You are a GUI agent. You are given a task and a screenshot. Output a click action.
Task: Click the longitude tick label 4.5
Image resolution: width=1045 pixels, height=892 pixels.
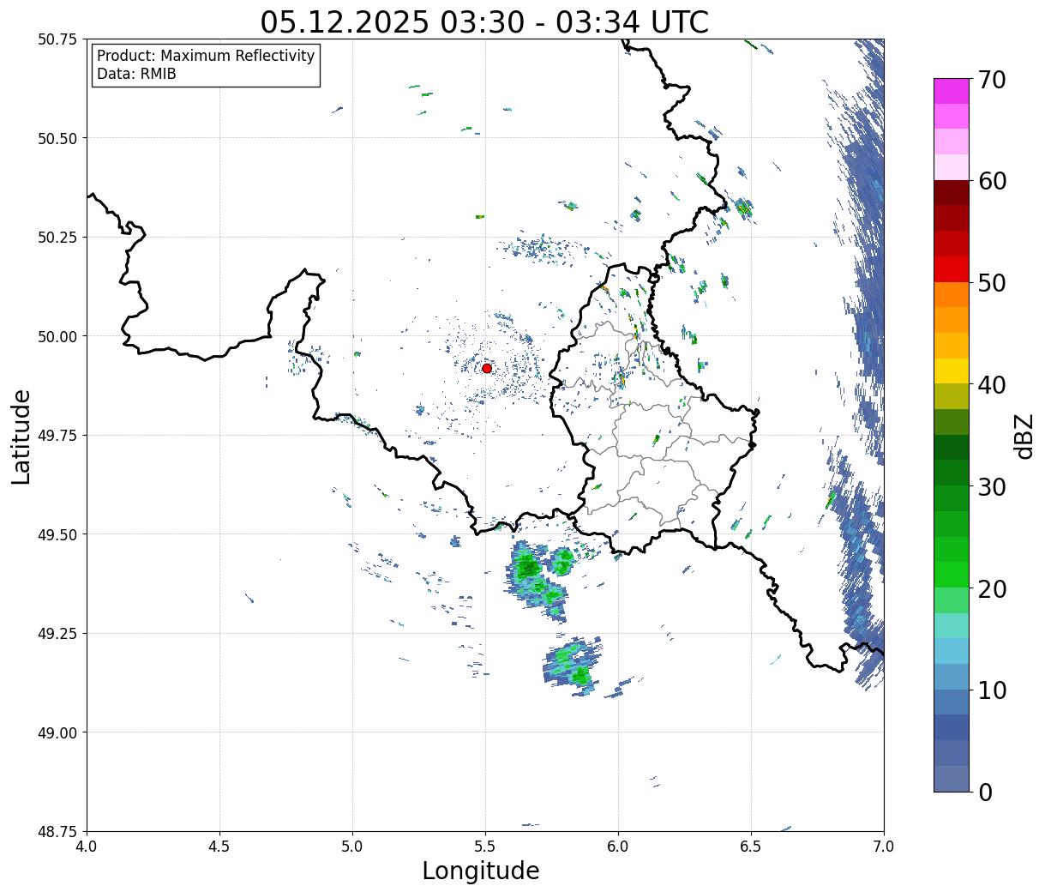219,847
